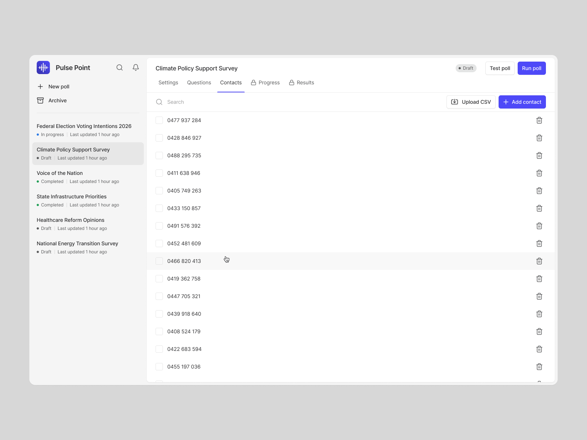Tick checkbox for 0466 820 413
Viewport: 587px width, 440px height.
(x=159, y=261)
